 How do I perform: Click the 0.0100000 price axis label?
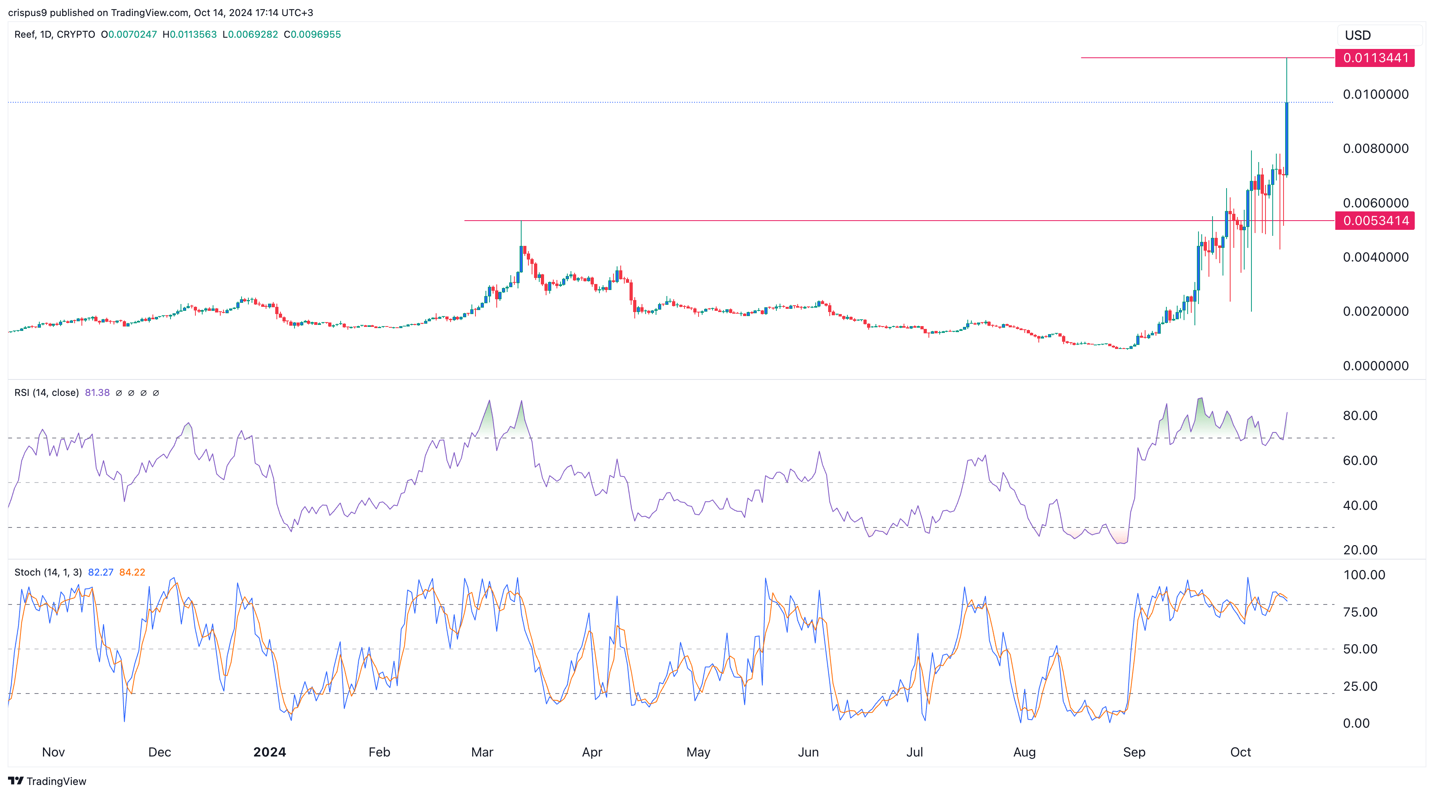point(1375,94)
